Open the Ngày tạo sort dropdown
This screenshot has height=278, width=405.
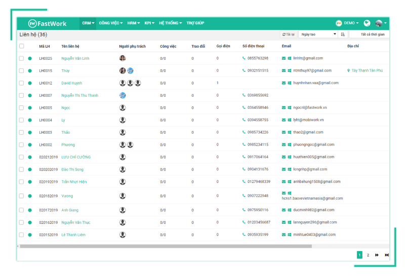(x=318, y=34)
